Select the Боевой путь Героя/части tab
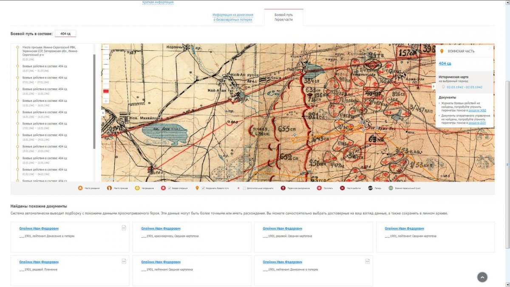 click(x=283, y=17)
